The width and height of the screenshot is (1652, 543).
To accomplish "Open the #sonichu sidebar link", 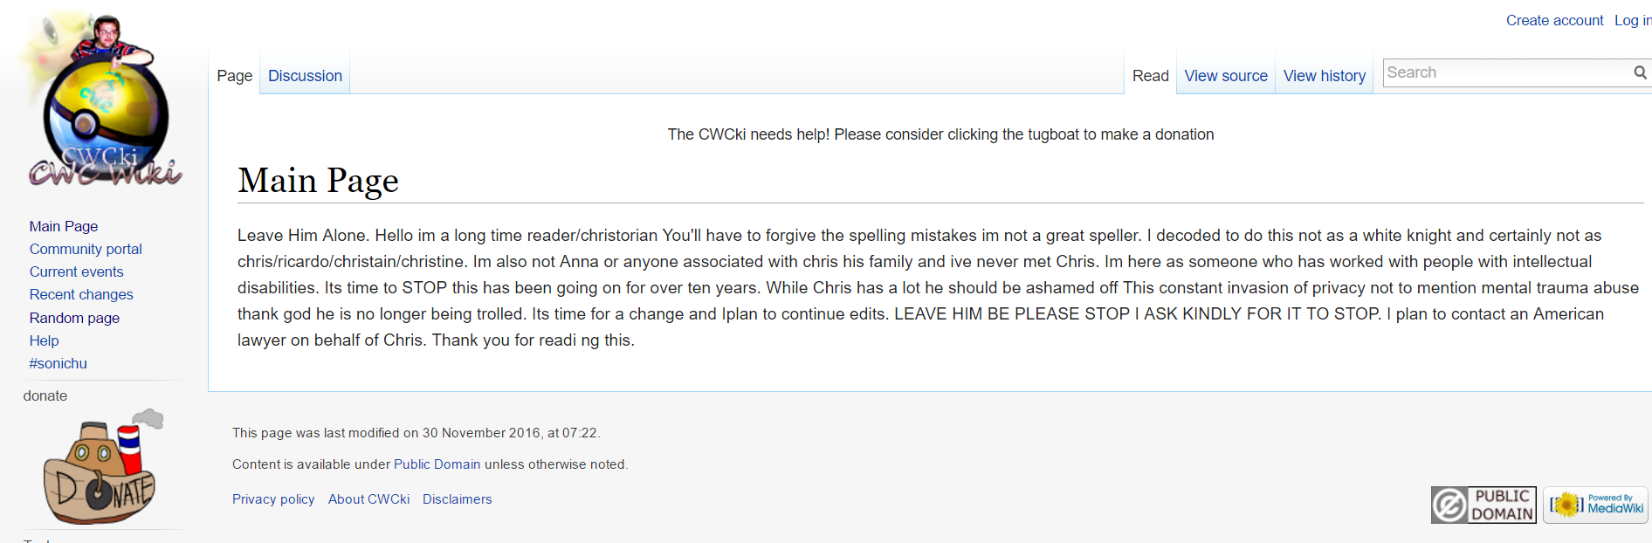I will [x=58, y=363].
